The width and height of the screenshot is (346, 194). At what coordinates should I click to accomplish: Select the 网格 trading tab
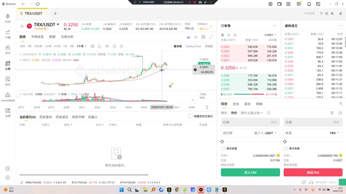point(259,104)
